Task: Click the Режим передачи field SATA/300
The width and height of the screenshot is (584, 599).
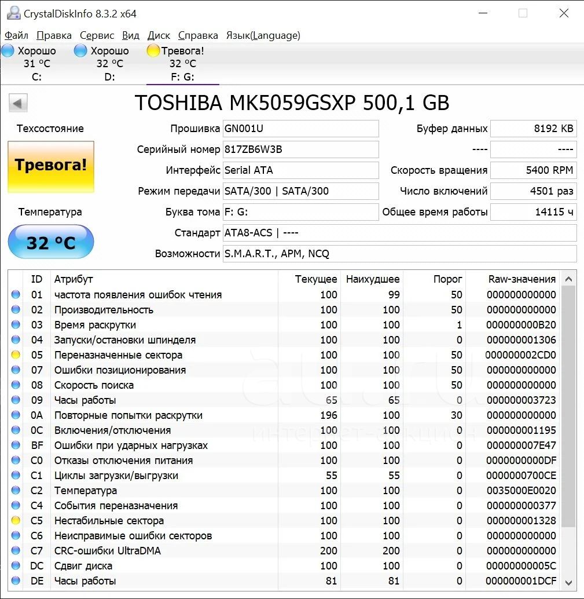Action: pyautogui.click(x=301, y=191)
